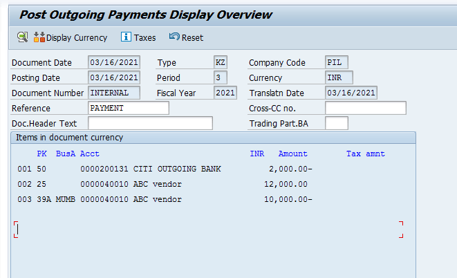
Task: Click account number 0000200131
Action: point(104,169)
